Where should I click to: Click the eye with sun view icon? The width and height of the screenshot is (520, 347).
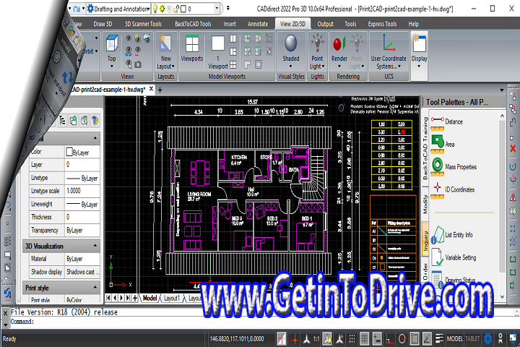coord(137,39)
